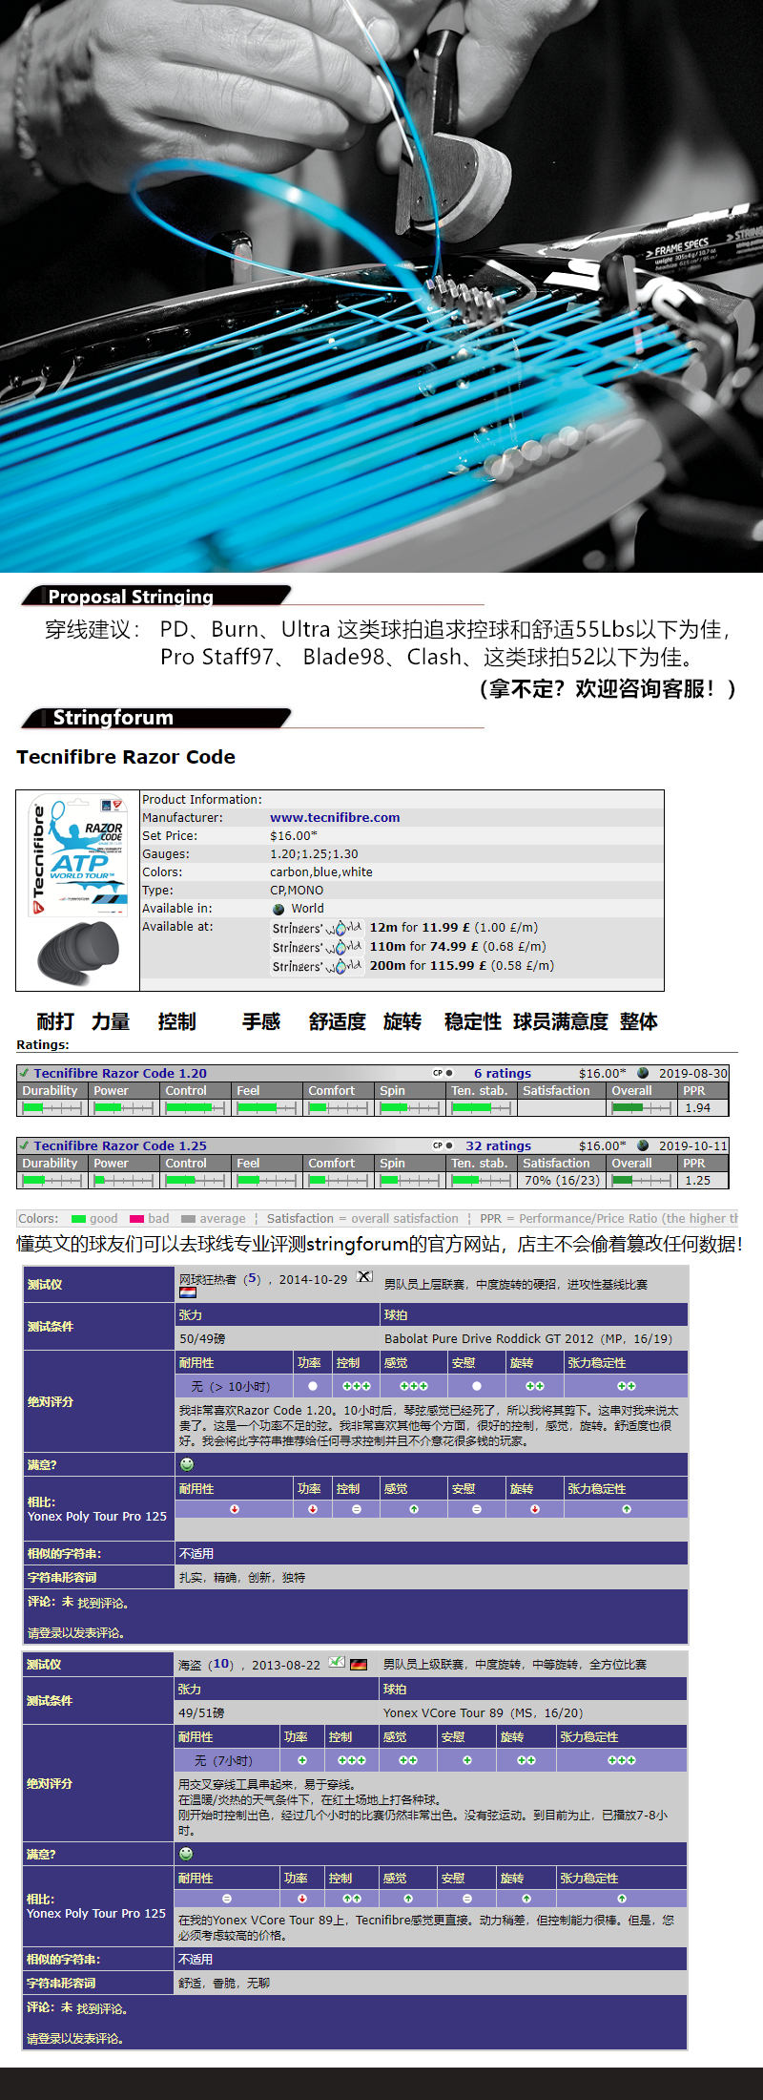Click the 50/49磅 tension value
The height and width of the screenshot is (2100, 763).
point(202,1338)
